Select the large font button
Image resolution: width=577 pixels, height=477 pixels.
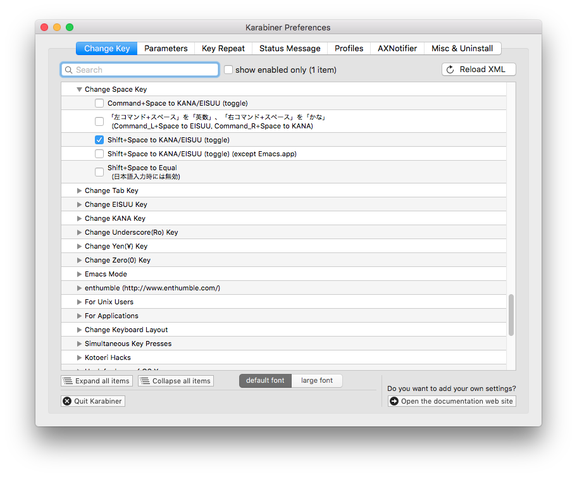coord(316,380)
